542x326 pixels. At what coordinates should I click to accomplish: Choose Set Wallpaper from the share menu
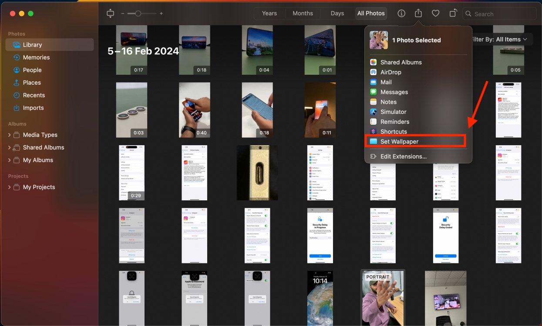tap(398, 141)
